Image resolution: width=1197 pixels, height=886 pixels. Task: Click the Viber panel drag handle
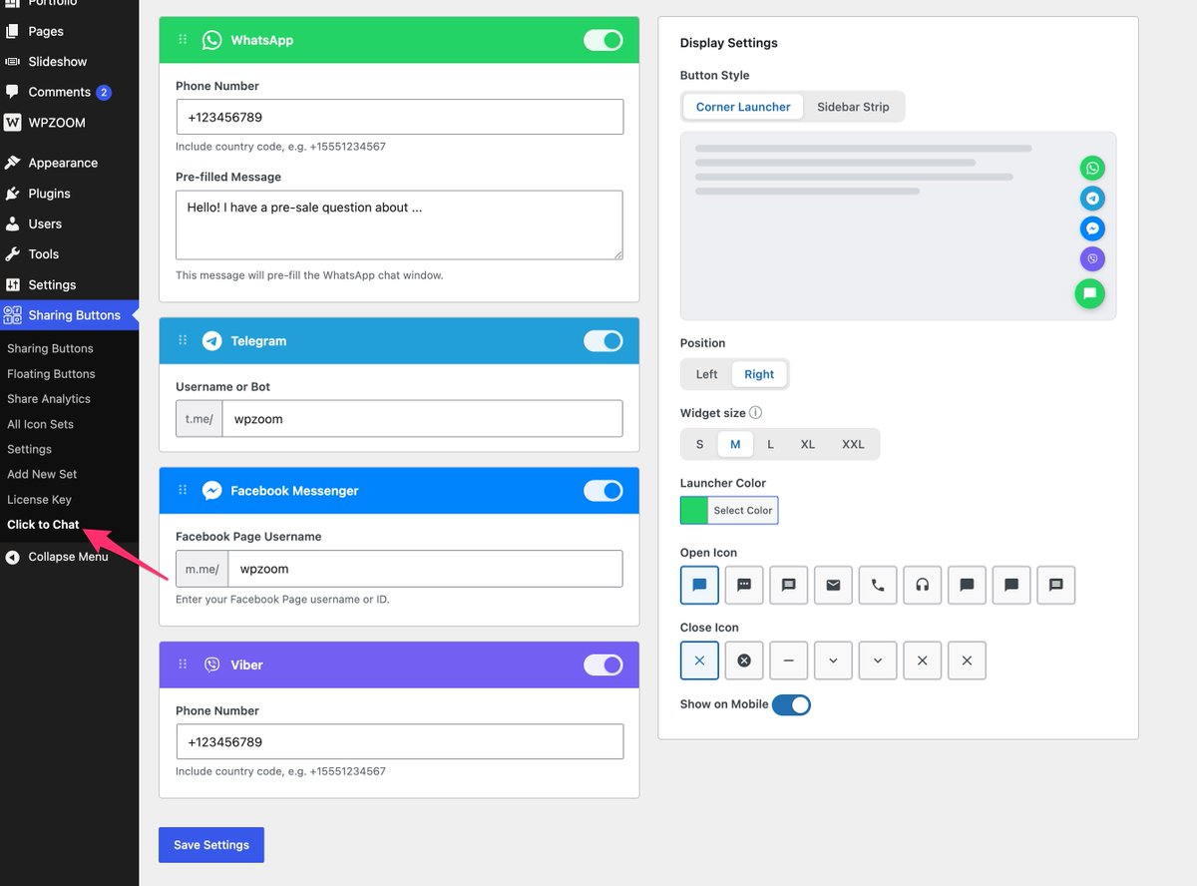[x=183, y=664]
